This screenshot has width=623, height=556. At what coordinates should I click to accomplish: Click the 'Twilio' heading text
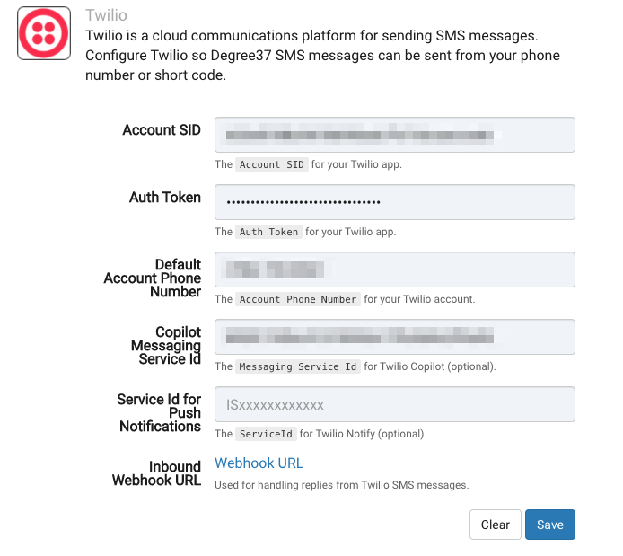click(106, 15)
